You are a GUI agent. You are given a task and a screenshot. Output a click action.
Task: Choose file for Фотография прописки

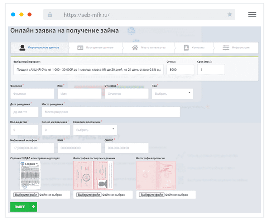click(152, 195)
